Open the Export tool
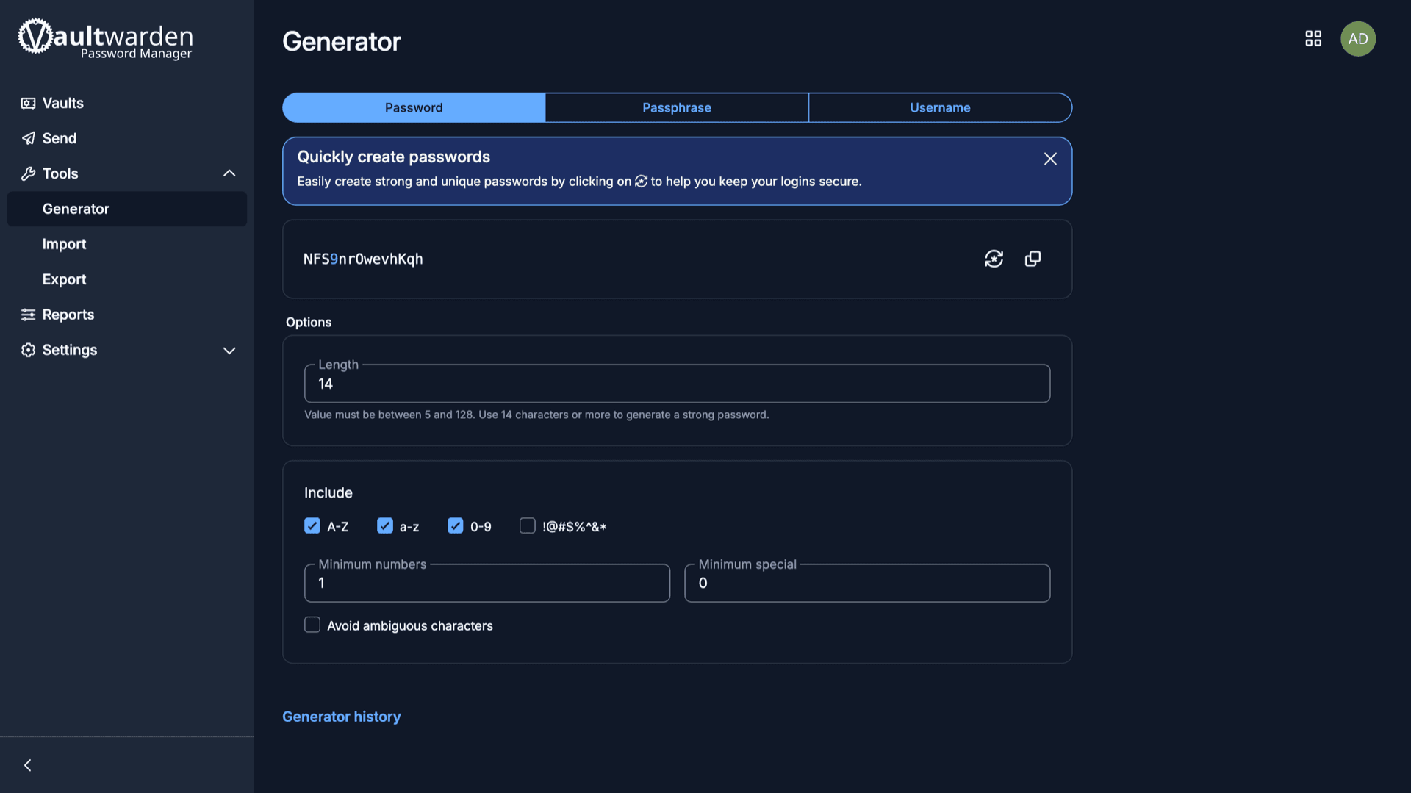The height and width of the screenshot is (793, 1411). click(64, 279)
